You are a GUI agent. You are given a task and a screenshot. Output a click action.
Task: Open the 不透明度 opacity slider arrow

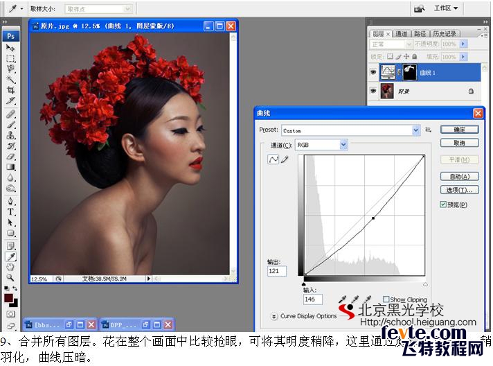click(x=463, y=44)
